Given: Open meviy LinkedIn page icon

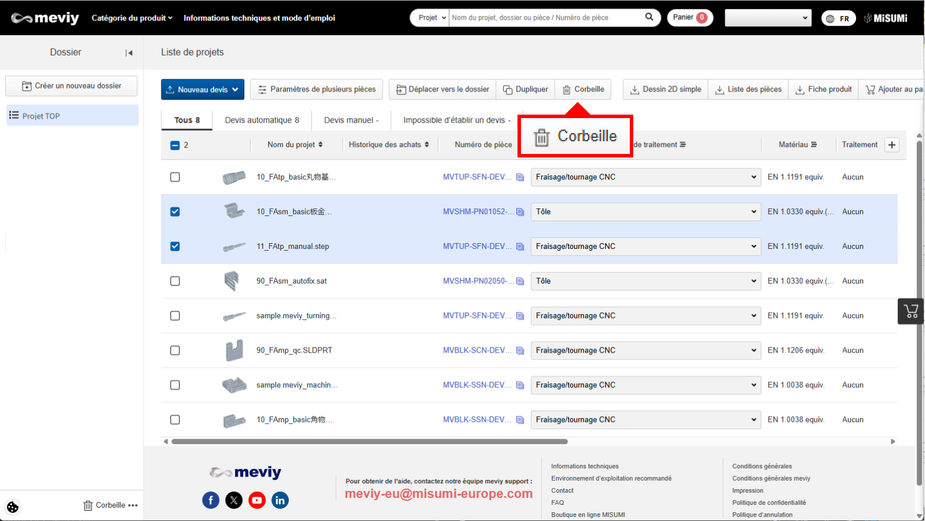Looking at the screenshot, I should [280, 500].
